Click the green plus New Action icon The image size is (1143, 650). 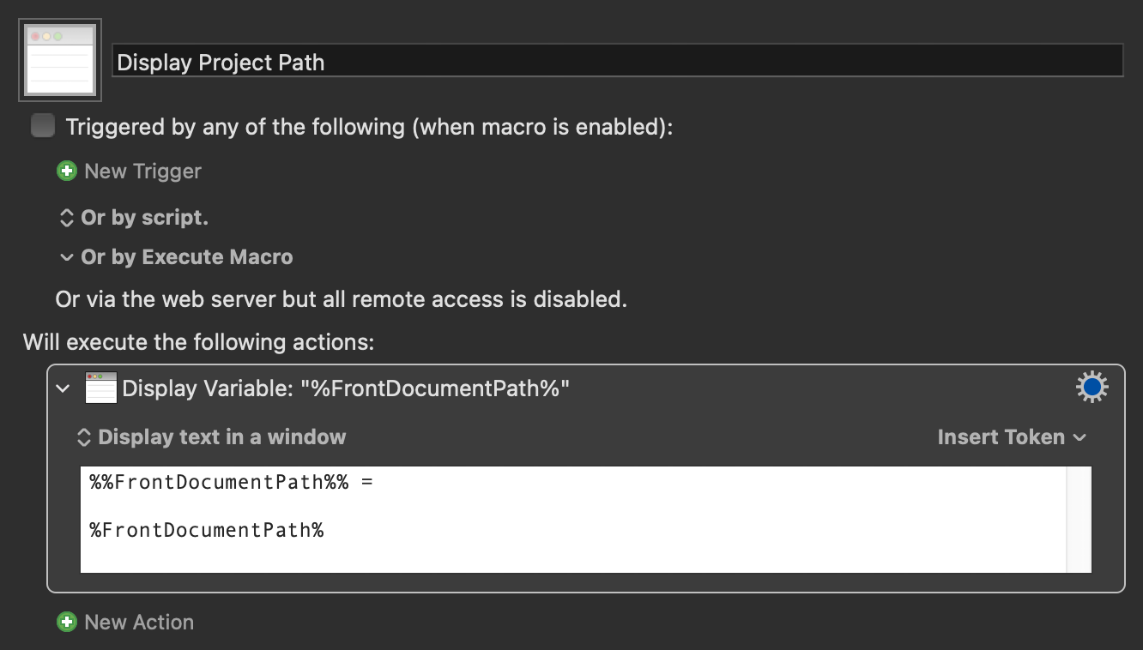(66, 623)
